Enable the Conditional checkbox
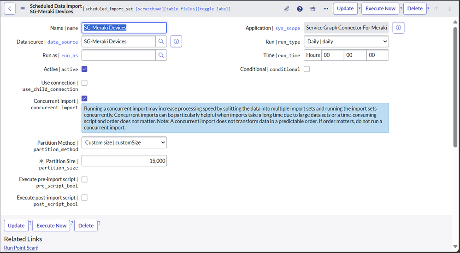Image resolution: width=460 pixels, height=253 pixels. pyautogui.click(x=307, y=69)
